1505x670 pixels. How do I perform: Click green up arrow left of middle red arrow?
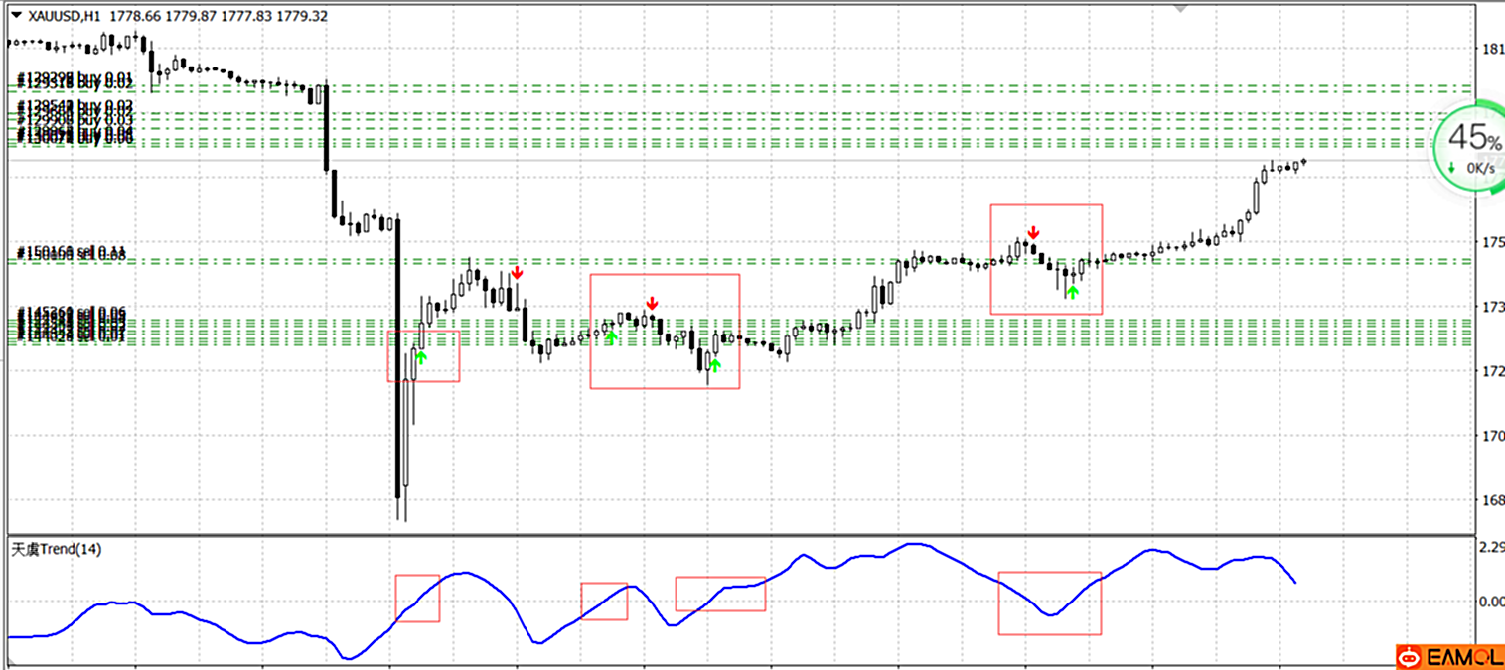pyautogui.click(x=611, y=337)
